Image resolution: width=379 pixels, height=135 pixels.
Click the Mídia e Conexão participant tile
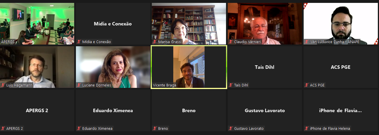tap(113, 24)
